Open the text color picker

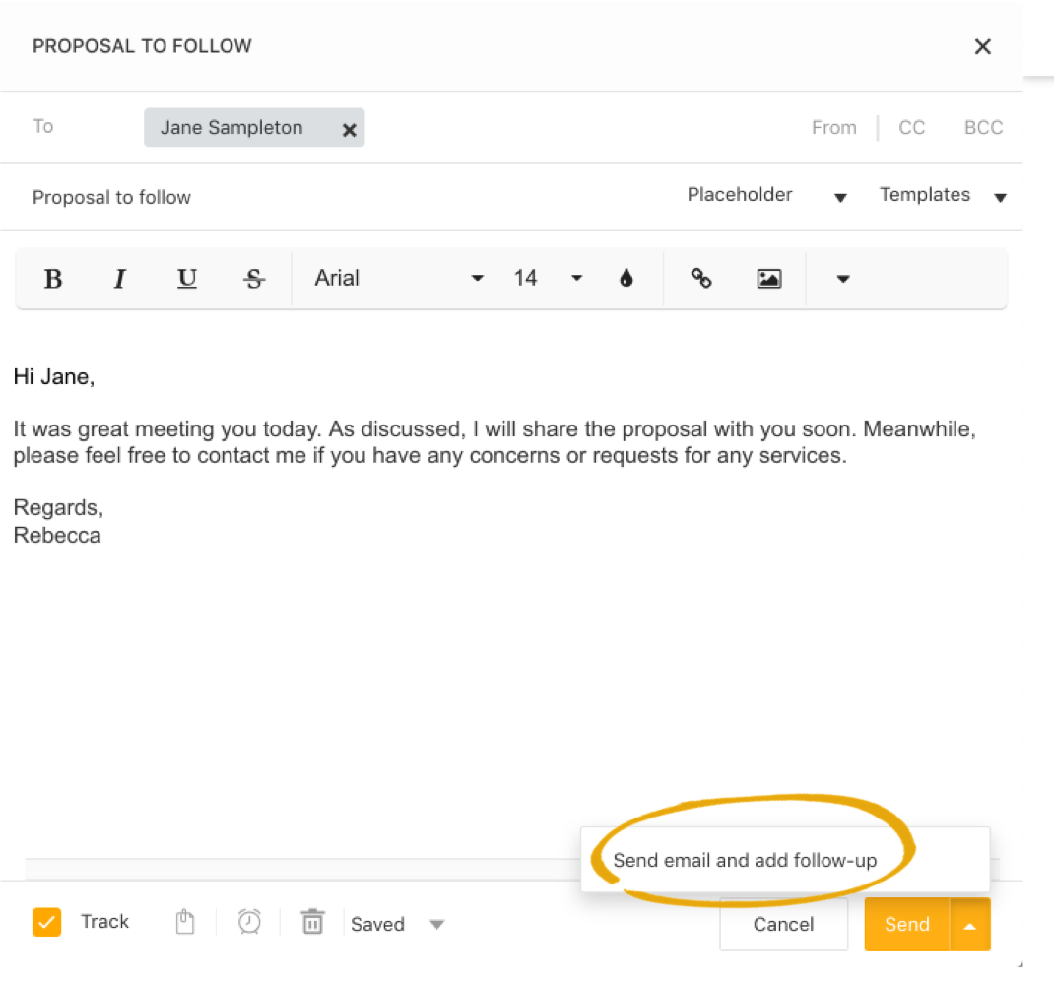tap(626, 279)
